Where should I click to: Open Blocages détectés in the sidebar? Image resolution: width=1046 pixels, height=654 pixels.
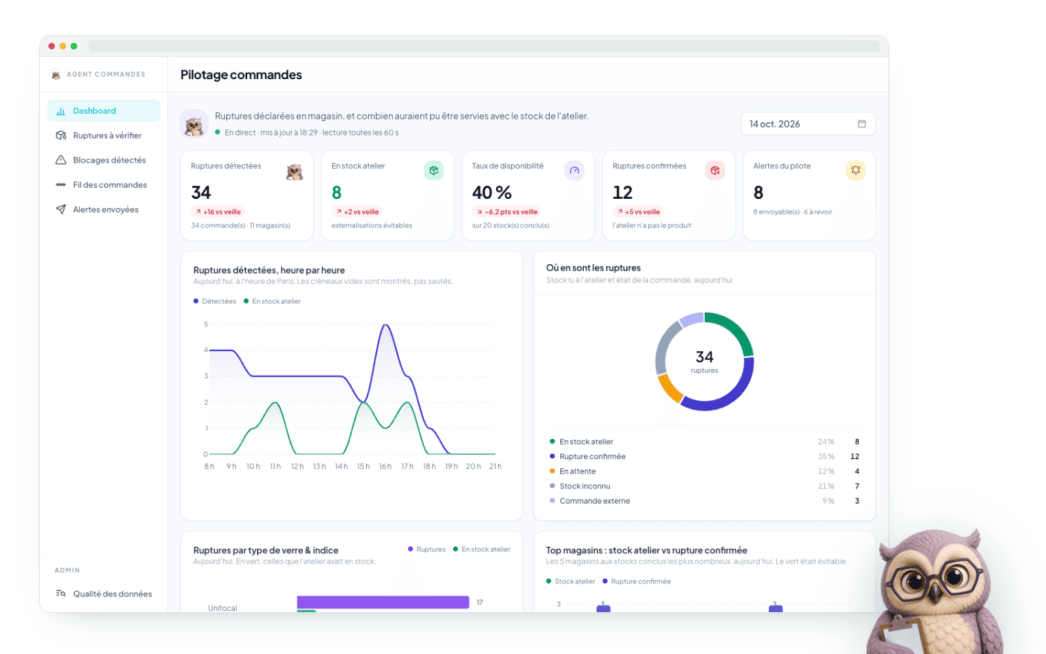click(x=103, y=160)
